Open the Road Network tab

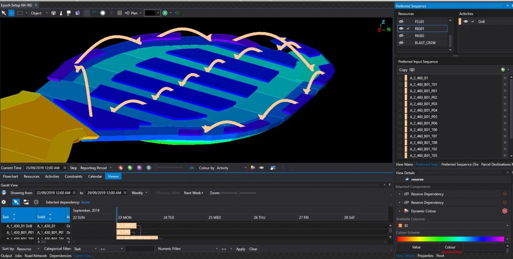click(x=36, y=255)
